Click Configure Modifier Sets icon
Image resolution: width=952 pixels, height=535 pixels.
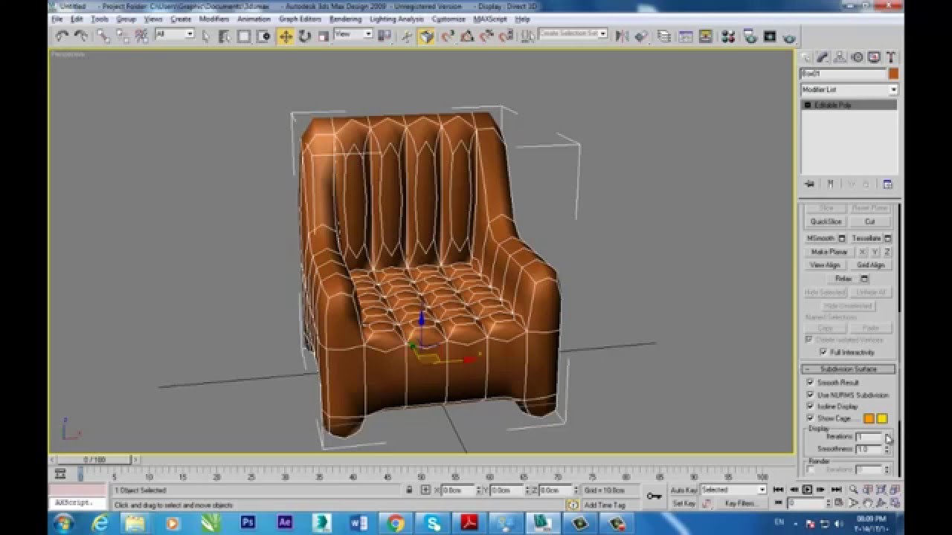click(x=887, y=184)
